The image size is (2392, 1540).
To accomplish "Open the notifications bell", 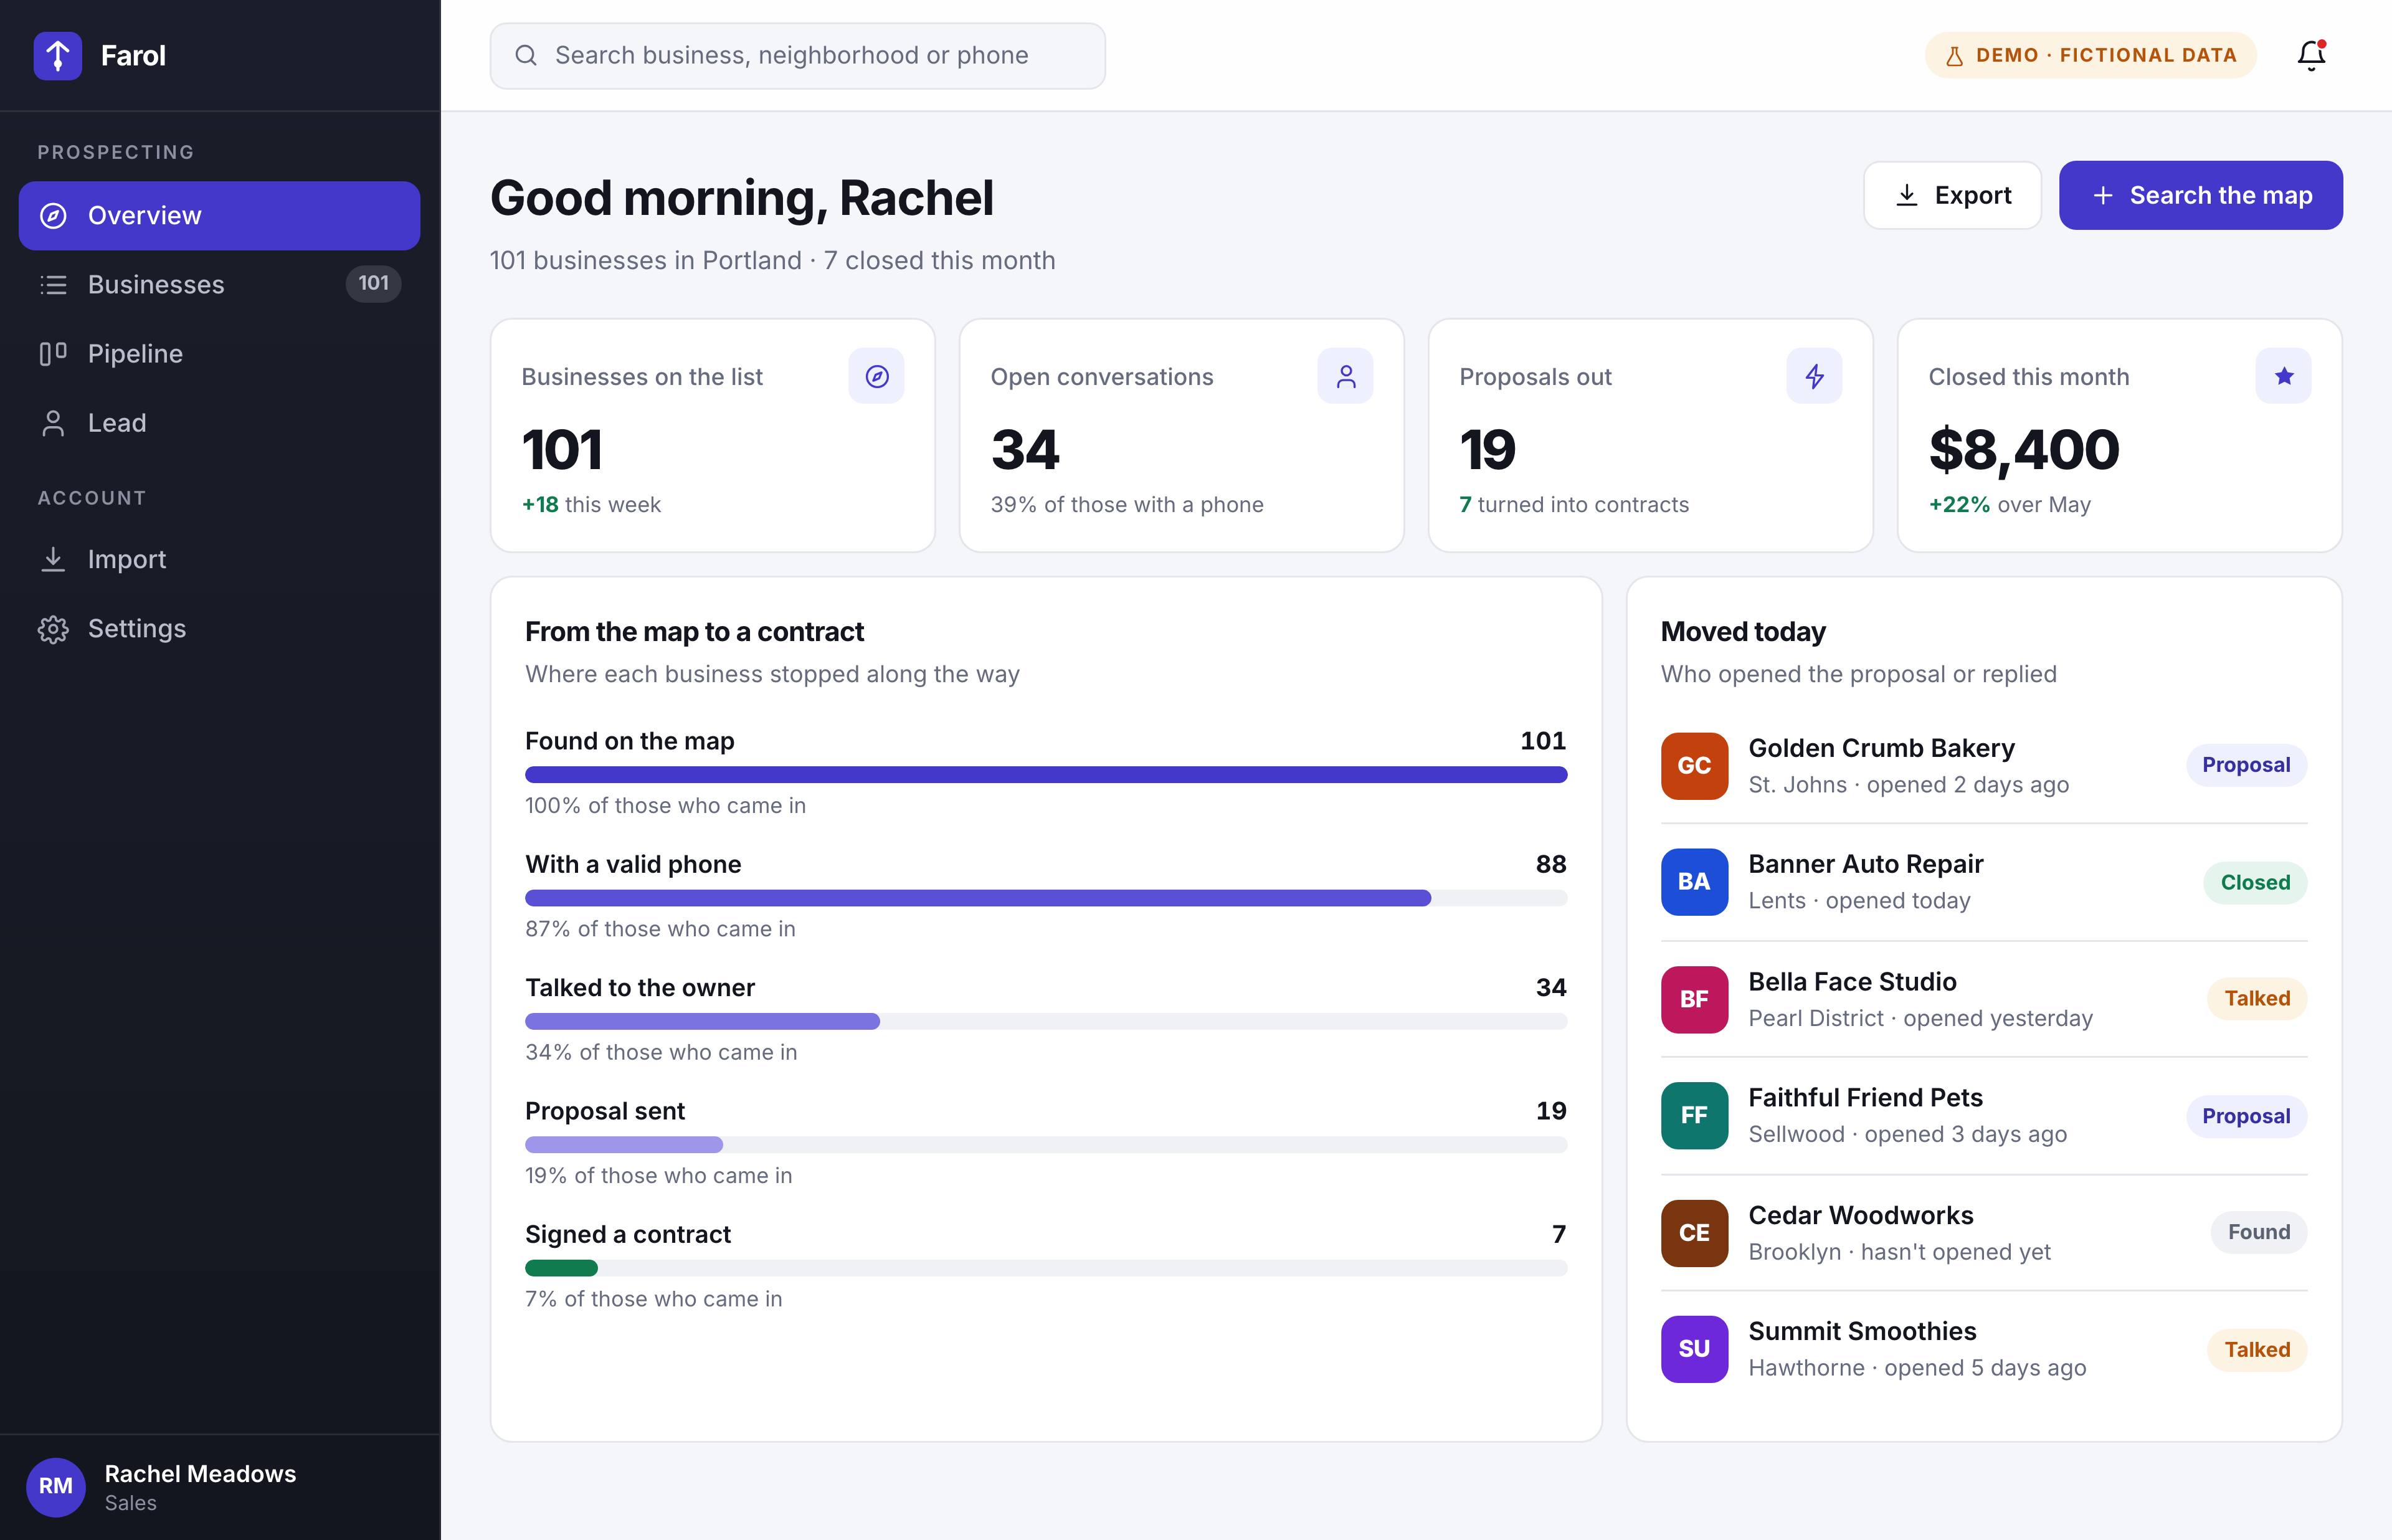I will pos(2310,55).
